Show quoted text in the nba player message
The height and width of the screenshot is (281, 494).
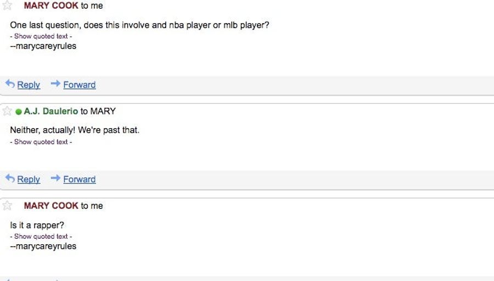[41, 36]
